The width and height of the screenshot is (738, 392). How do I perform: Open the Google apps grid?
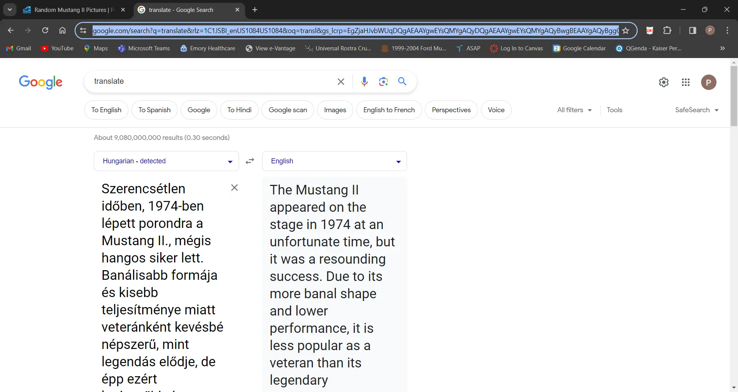[686, 82]
